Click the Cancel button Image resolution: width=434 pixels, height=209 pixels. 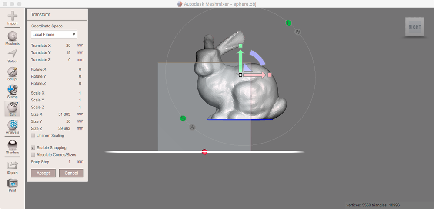click(71, 173)
